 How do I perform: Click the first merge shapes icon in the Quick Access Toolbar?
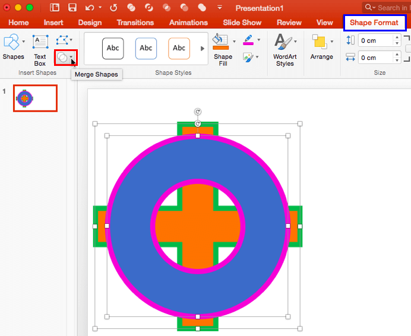(x=131, y=8)
